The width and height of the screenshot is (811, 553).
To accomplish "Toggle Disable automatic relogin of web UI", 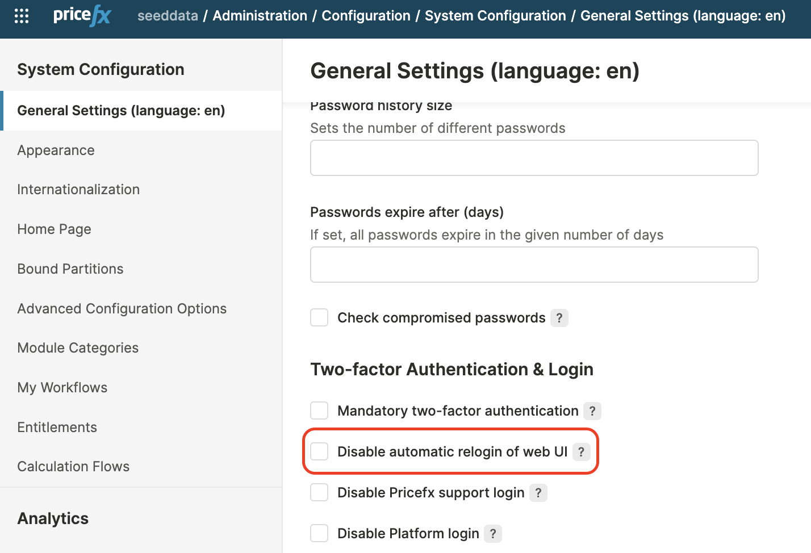I will coord(319,452).
